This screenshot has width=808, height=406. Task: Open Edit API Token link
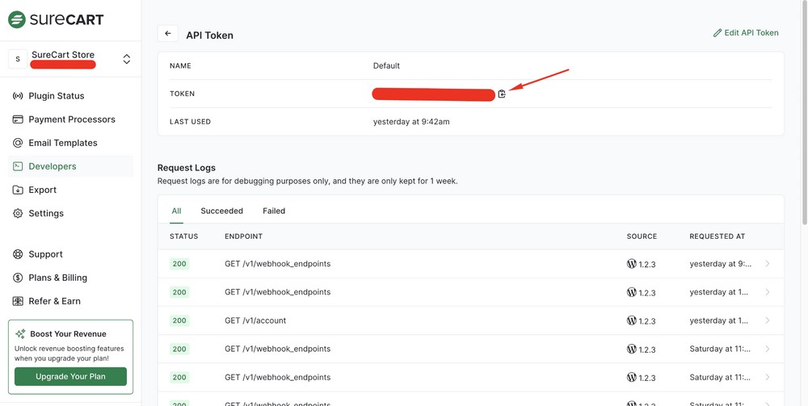tap(746, 33)
